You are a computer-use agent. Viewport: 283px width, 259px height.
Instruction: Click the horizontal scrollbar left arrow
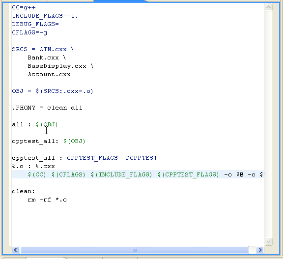tap(16, 250)
